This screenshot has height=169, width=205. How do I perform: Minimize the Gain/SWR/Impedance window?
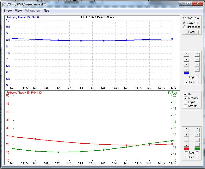[182, 3]
